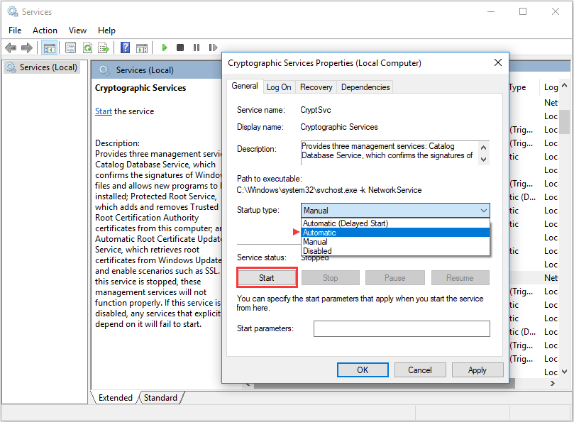Viewport: 574px width, 422px height.
Task: Open the Action menu
Action: pos(45,30)
